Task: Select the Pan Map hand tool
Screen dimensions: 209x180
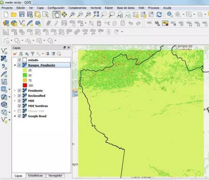Action: 56,14
